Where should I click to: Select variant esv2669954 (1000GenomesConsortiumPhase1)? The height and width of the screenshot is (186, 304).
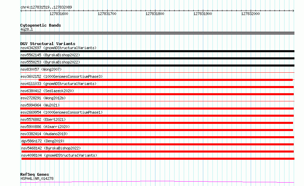(61, 112)
